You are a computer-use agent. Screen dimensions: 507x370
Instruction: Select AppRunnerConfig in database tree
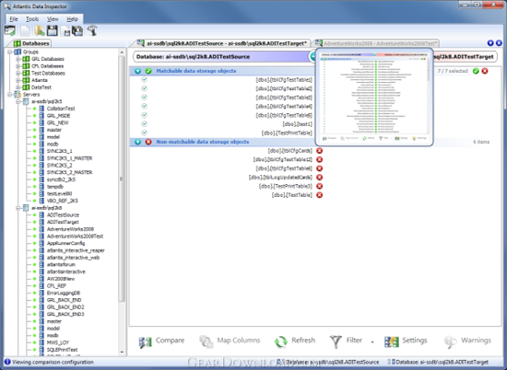click(65, 243)
